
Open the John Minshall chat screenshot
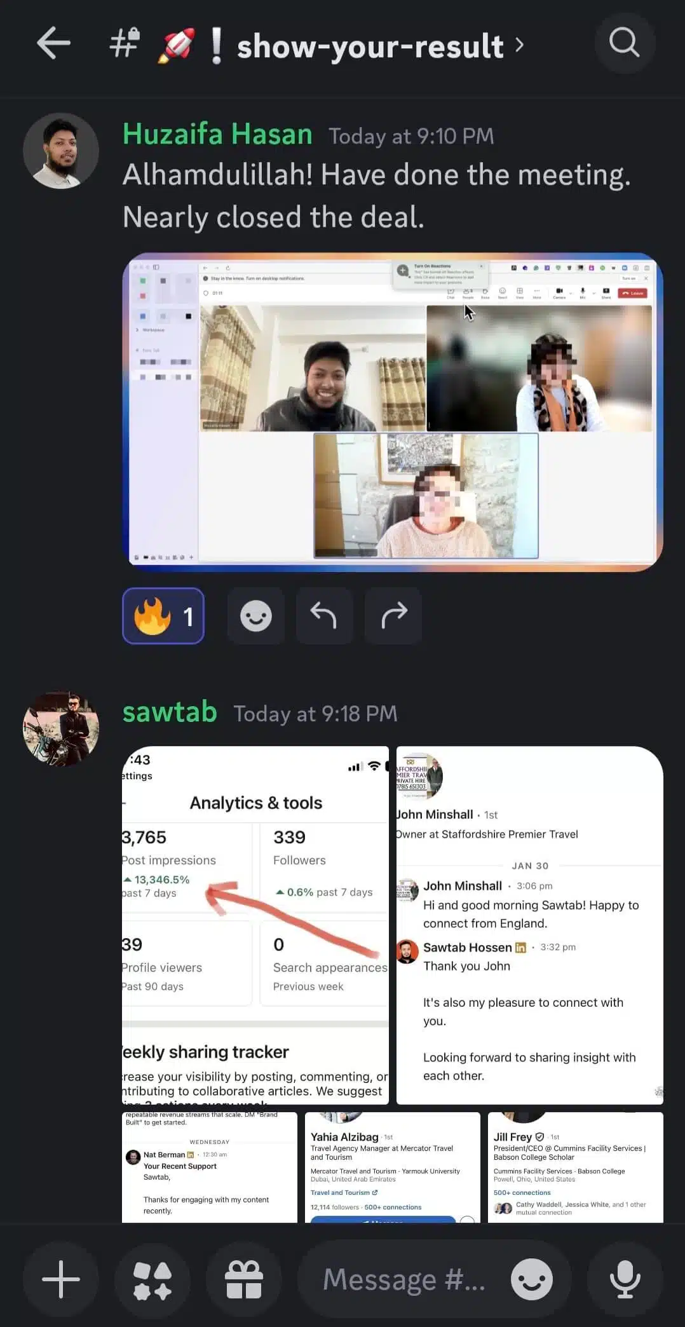tap(530, 925)
